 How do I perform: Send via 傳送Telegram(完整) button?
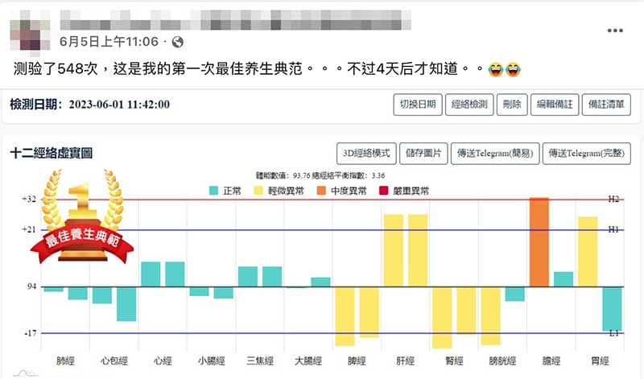[x=588, y=153]
